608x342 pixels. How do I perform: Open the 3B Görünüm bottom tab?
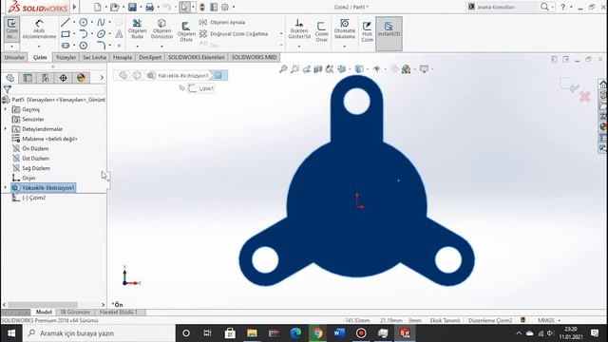pos(75,313)
